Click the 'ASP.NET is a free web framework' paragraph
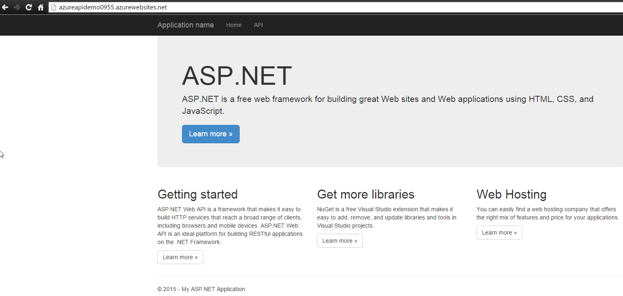 pos(388,105)
